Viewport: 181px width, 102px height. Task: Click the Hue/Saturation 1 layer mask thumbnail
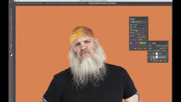point(157,57)
